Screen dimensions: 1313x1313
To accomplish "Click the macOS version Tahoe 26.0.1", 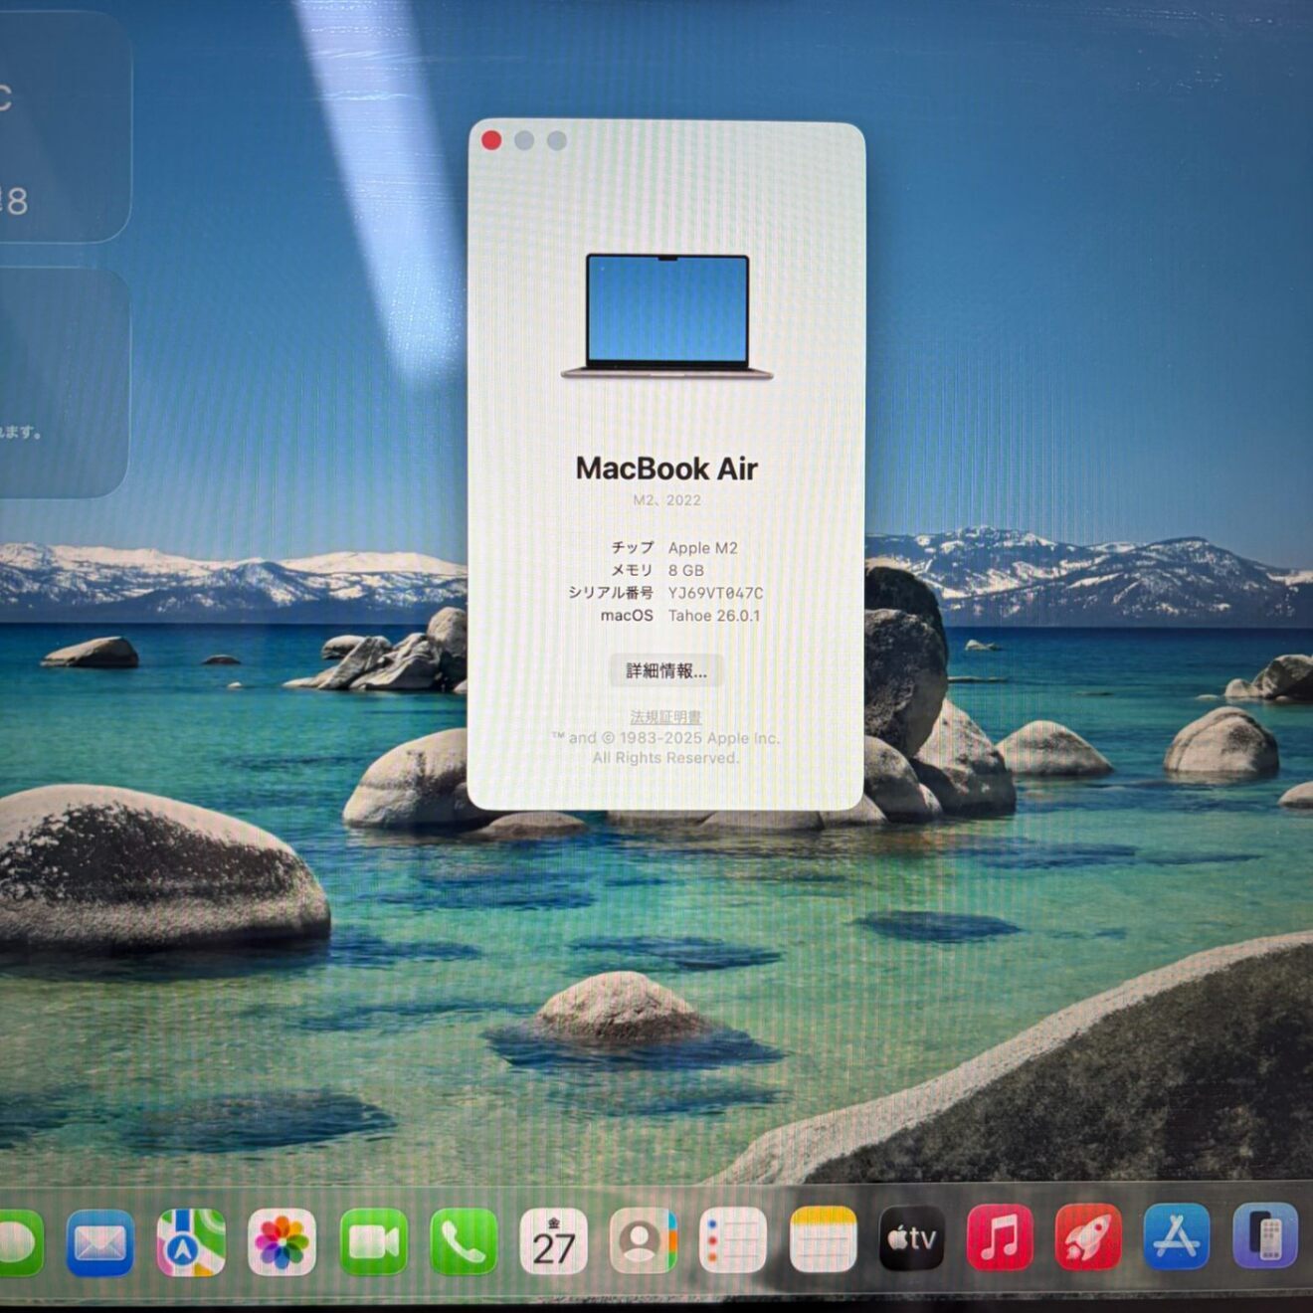I will (x=714, y=616).
